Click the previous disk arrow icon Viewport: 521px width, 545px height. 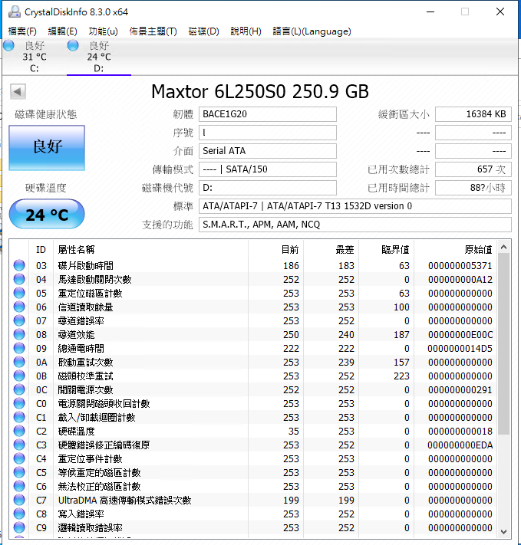(x=18, y=92)
